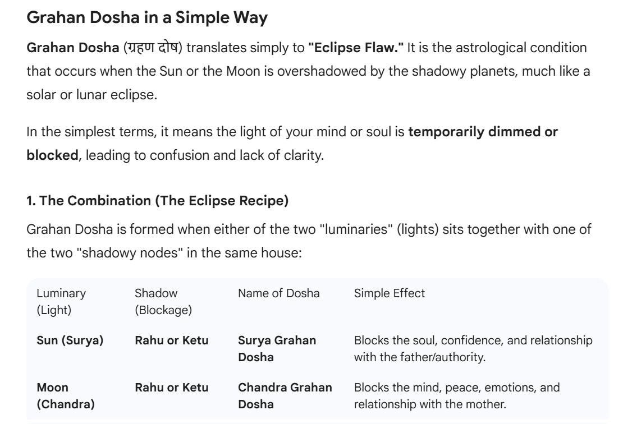The height and width of the screenshot is (424, 623).
Task: Click the bold "Eclipse Flaw." phrase
Action: [355, 48]
